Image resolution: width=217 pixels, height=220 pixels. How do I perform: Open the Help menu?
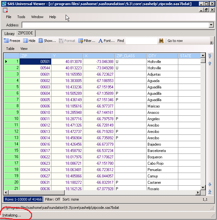[52, 17]
